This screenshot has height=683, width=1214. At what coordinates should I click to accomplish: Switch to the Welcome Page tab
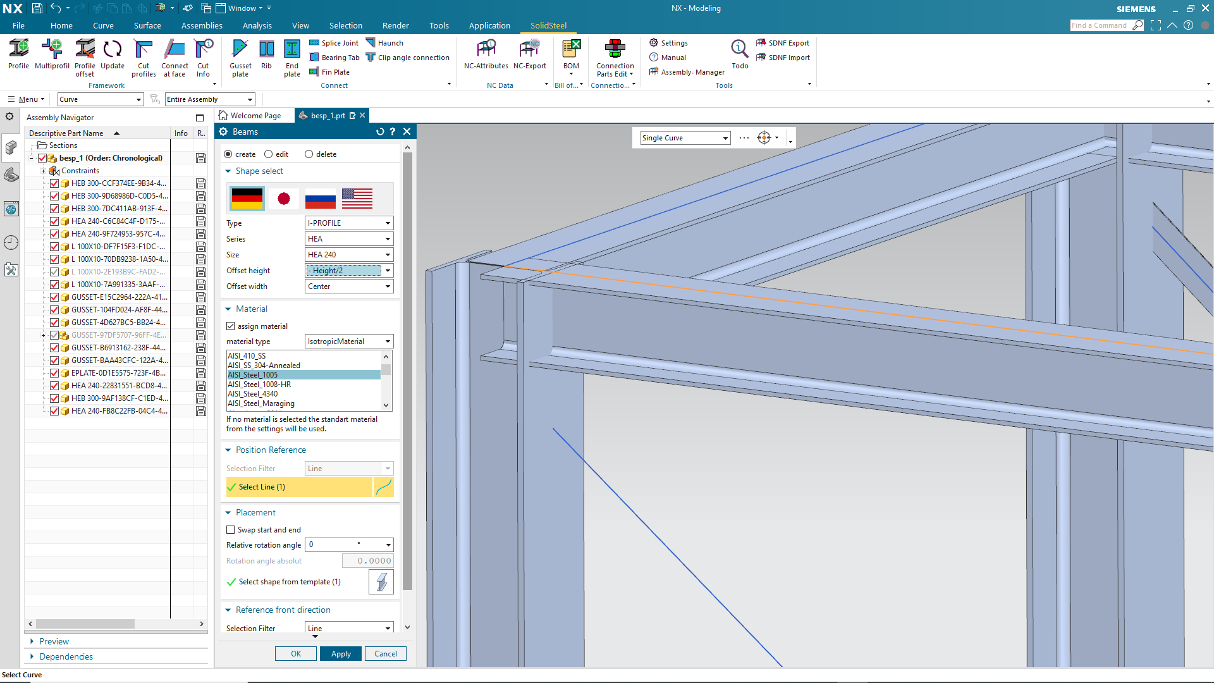click(254, 115)
